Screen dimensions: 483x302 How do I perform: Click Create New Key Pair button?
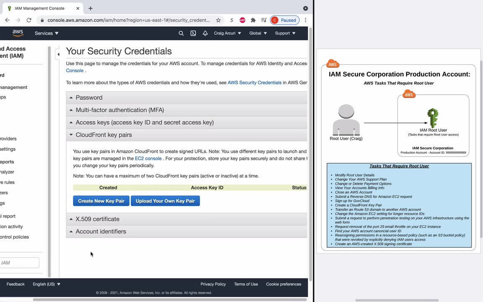(101, 201)
